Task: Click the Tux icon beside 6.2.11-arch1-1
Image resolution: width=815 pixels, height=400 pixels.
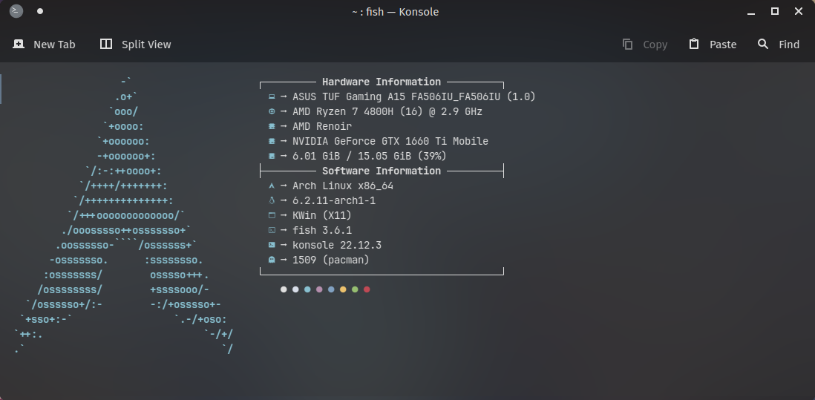Action: tap(272, 200)
